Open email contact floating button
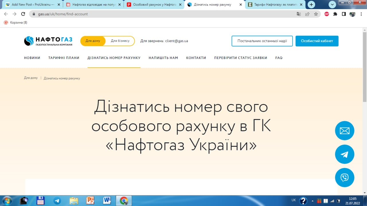Viewport: 367px width, 206px height. (x=345, y=131)
